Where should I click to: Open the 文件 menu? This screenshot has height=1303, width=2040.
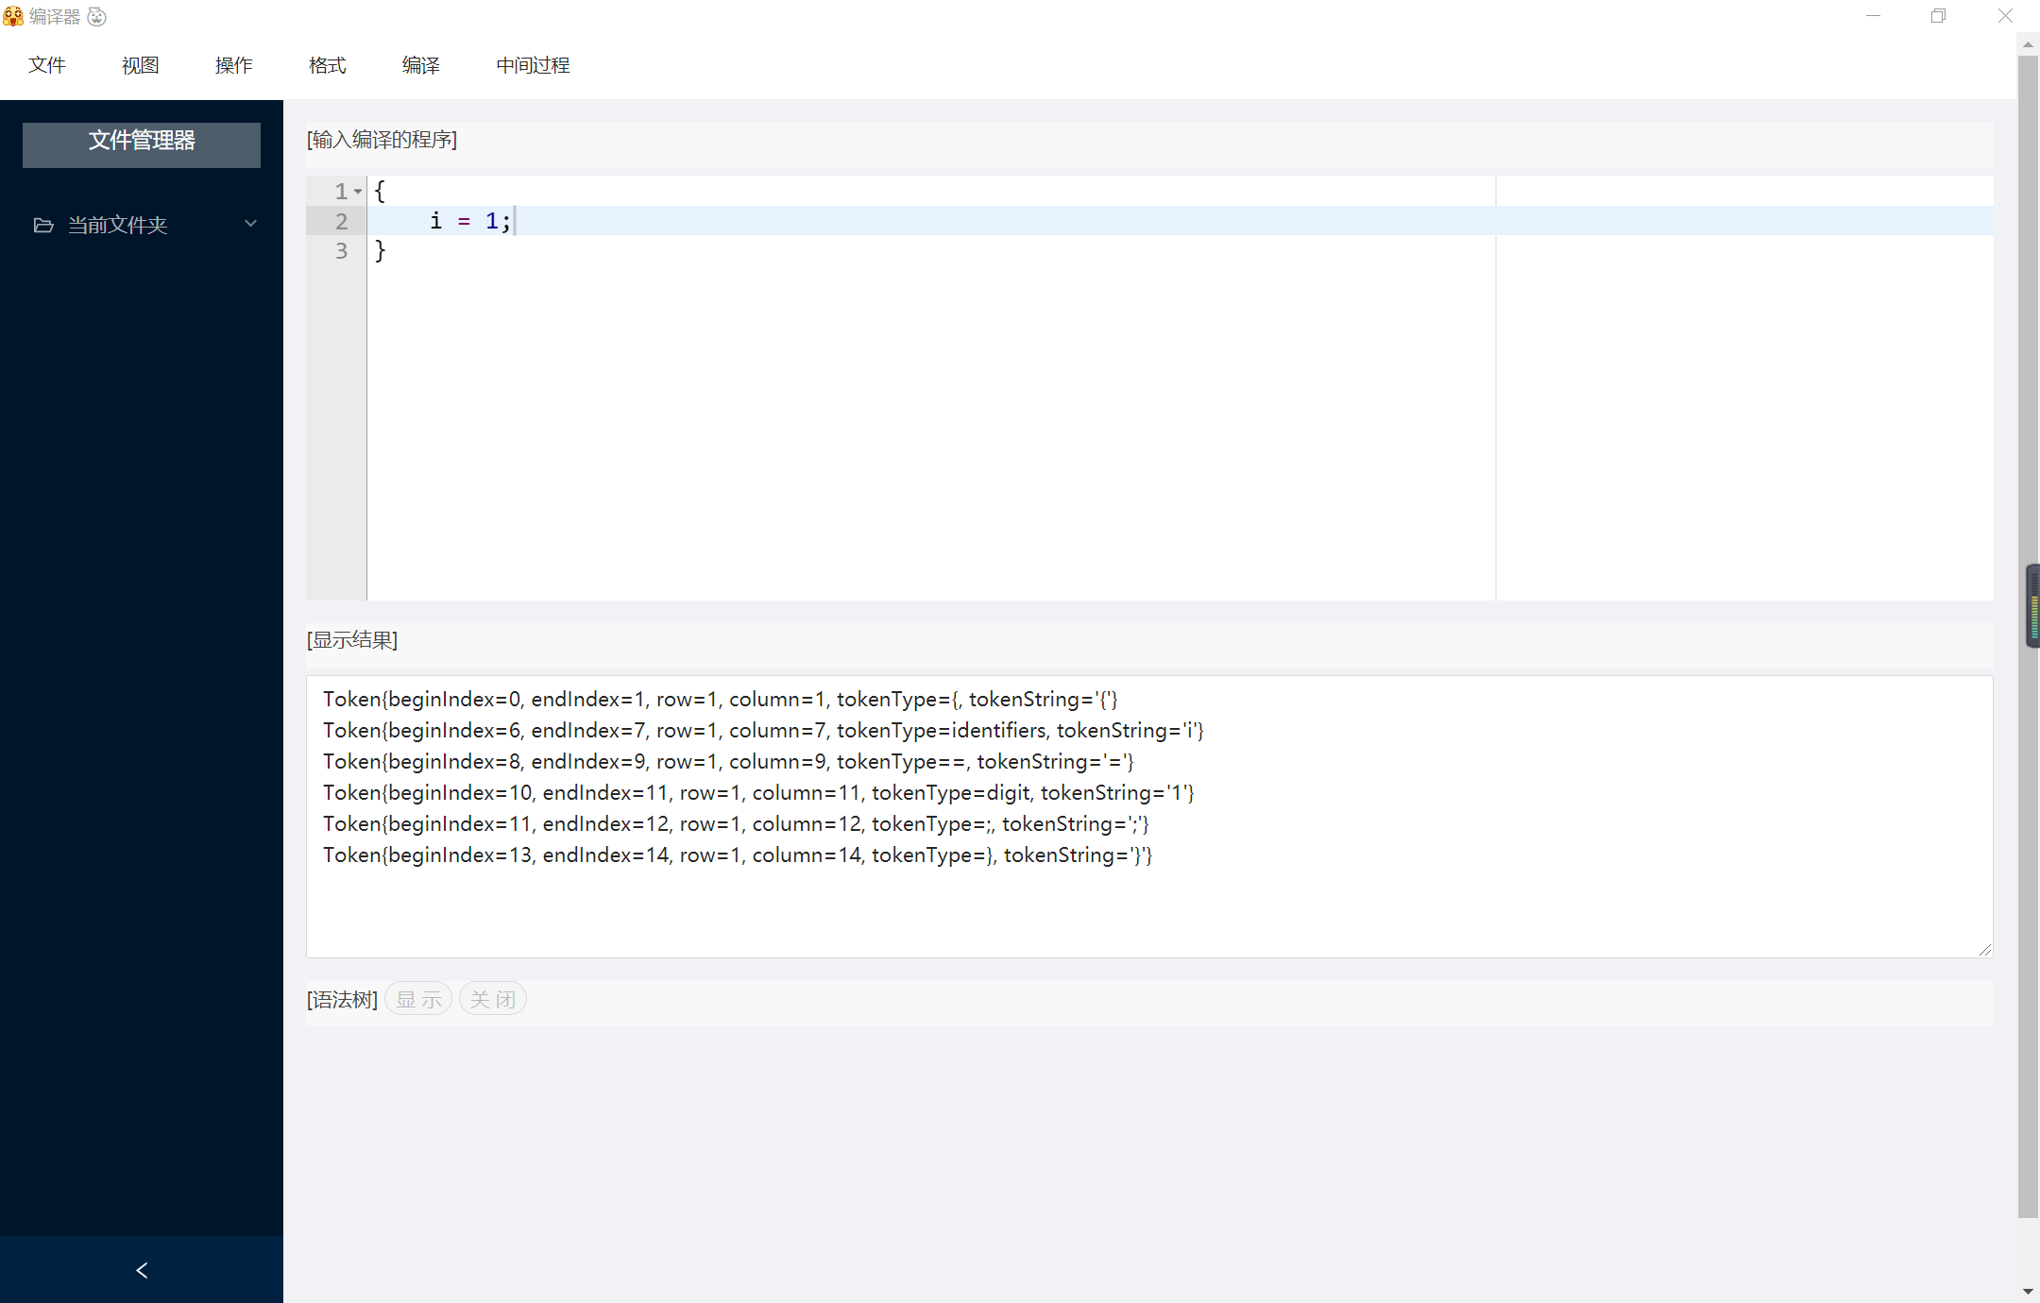47,65
